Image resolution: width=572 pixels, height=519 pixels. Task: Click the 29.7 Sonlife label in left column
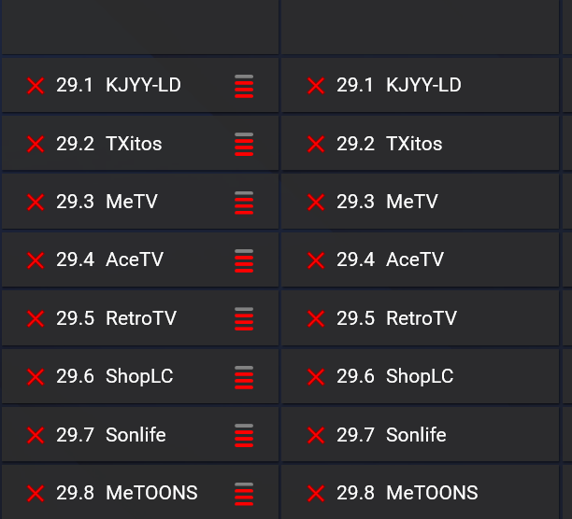110,434
